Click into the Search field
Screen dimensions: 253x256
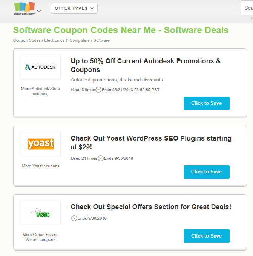point(247,8)
